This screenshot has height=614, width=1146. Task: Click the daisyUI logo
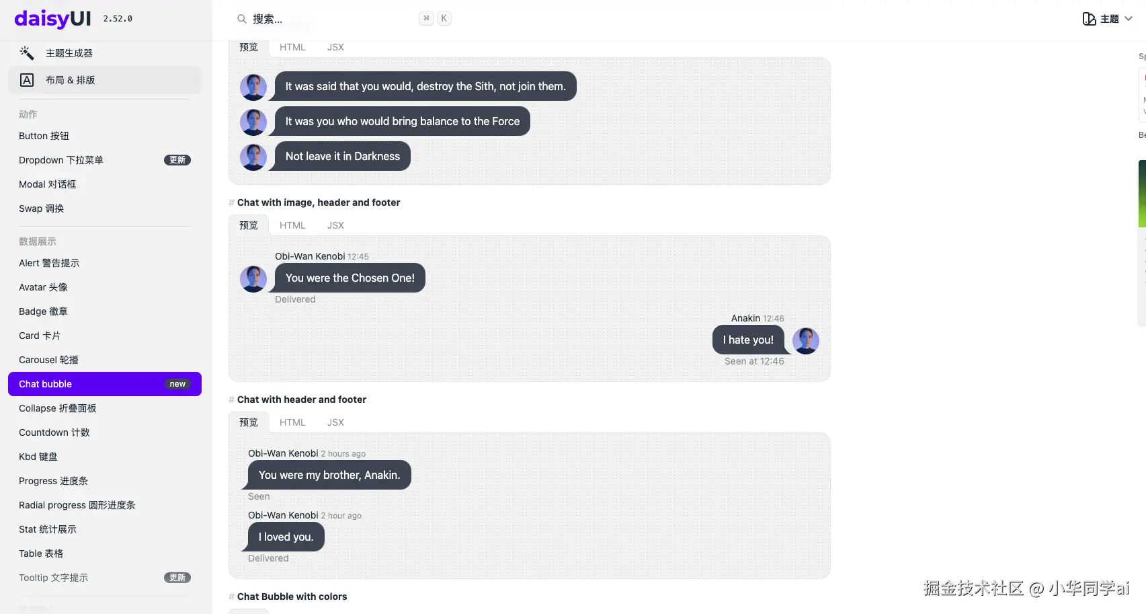tap(52, 19)
